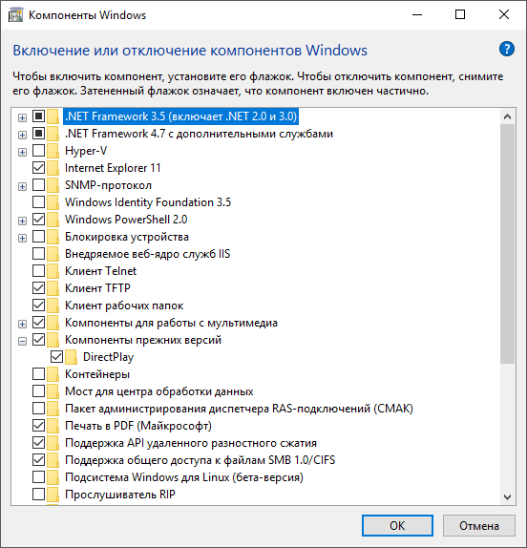
Task: Expand the .NET Framework 3.5 node
Action: (22, 117)
